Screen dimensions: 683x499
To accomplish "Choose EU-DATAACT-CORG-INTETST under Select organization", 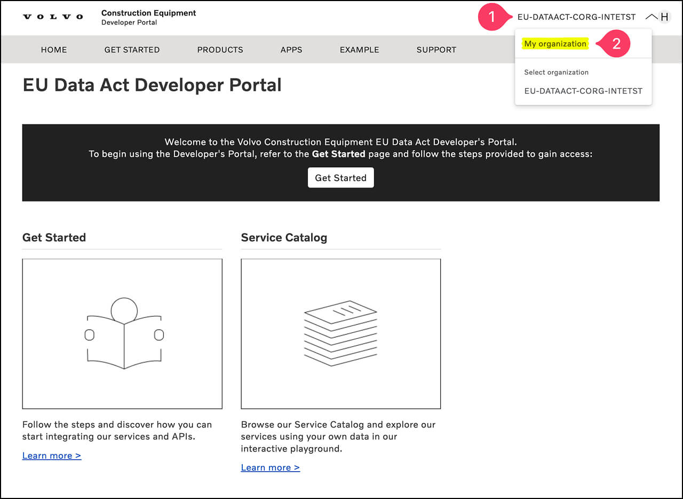I will click(x=583, y=91).
